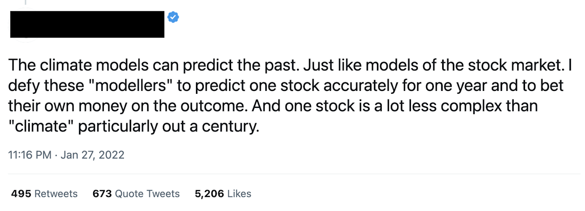The height and width of the screenshot is (211, 585).
Task: Open the 11:16 PM tweet time
Action: (x=30, y=155)
